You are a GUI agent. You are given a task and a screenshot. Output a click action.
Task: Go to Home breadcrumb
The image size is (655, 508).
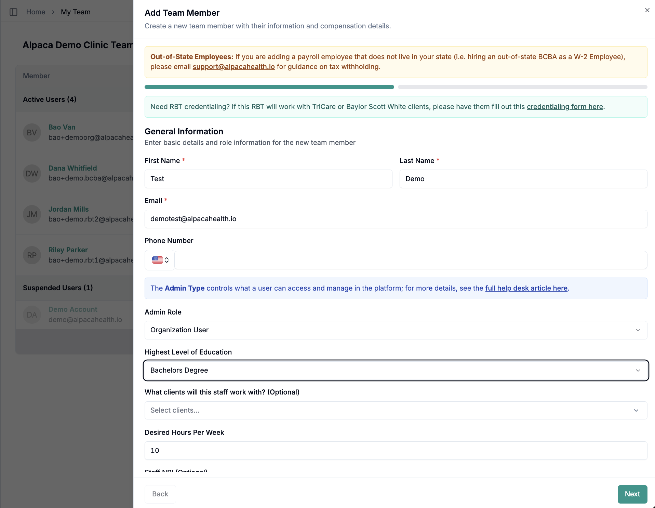[x=36, y=12]
